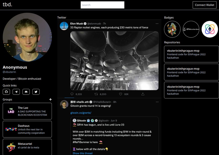The width and height of the screenshot is (219, 155).
Task: Open the GitHub quick link icon
Action: (x=6, y=92)
